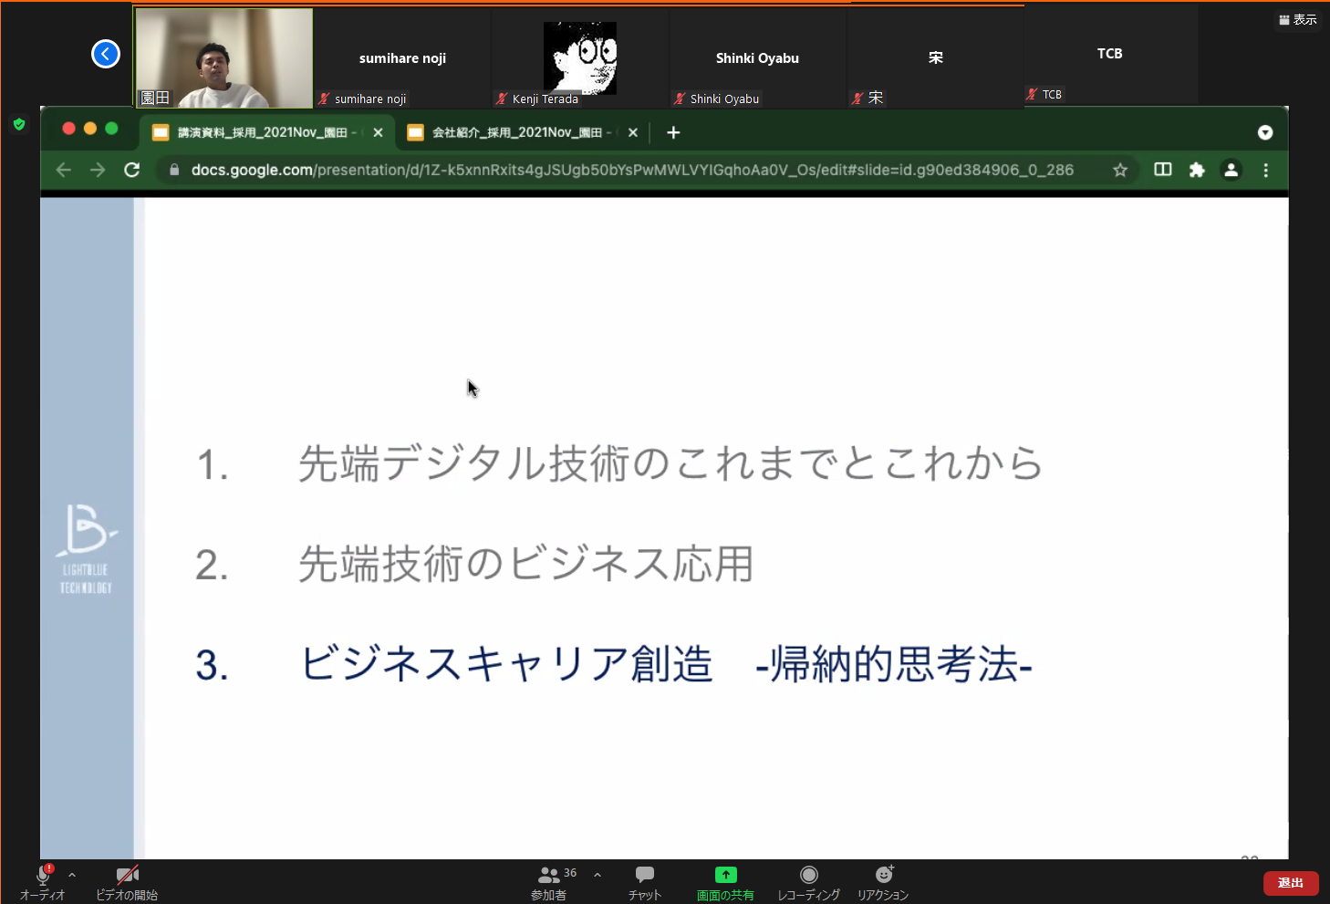Click the side panel icon in Chrome toolbar
1330x904 pixels.
click(x=1162, y=170)
